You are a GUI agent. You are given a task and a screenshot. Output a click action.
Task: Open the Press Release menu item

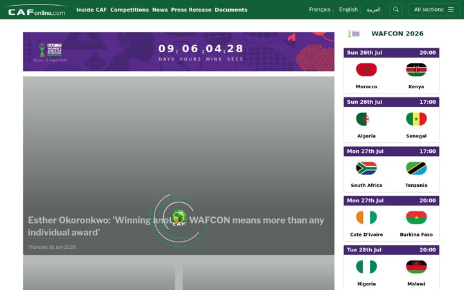coord(191,10)
